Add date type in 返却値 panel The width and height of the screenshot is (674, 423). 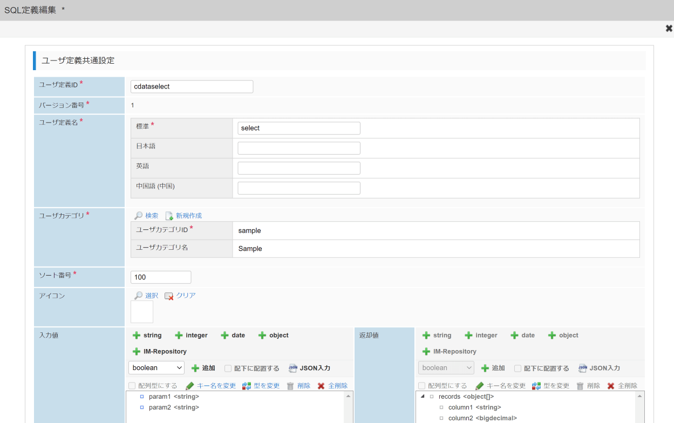coord(522,335)
